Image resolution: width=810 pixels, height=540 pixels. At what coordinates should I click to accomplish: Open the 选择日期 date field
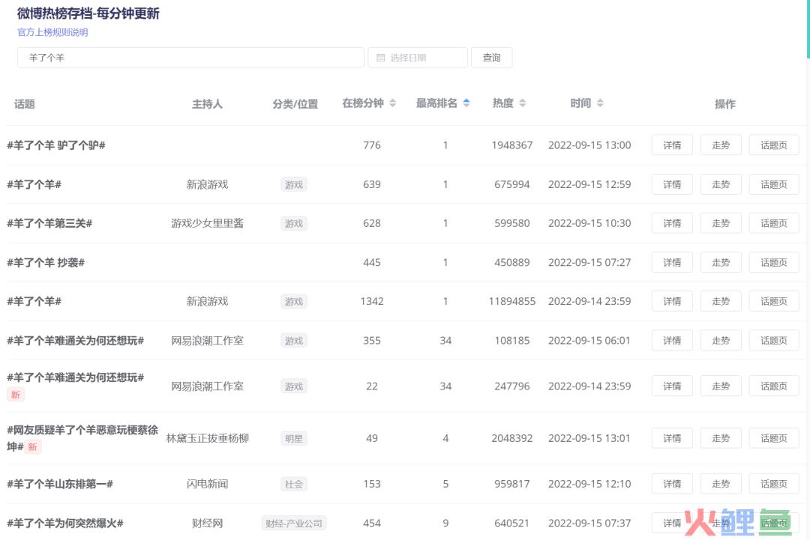coord(418,58)
